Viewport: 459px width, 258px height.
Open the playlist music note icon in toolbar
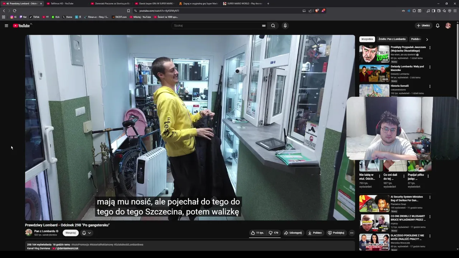[428, 11]
